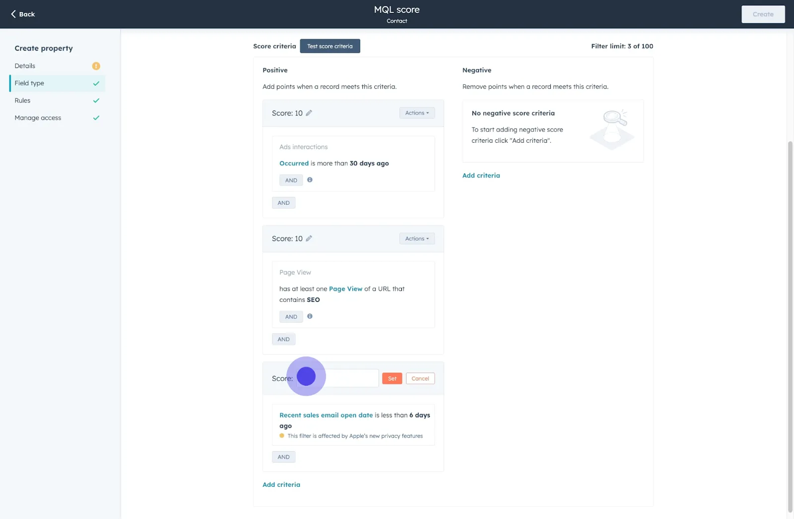This screenshot has width=794, height=519.
Task: Click inner AND button under Ads interactions
Action: [291, 180]
